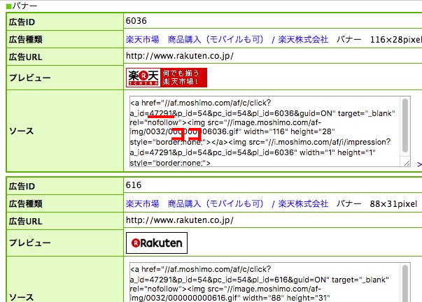Click the white Rakuten logo banner preview
The width and height of the screenshot is (422, 302).
157,243
